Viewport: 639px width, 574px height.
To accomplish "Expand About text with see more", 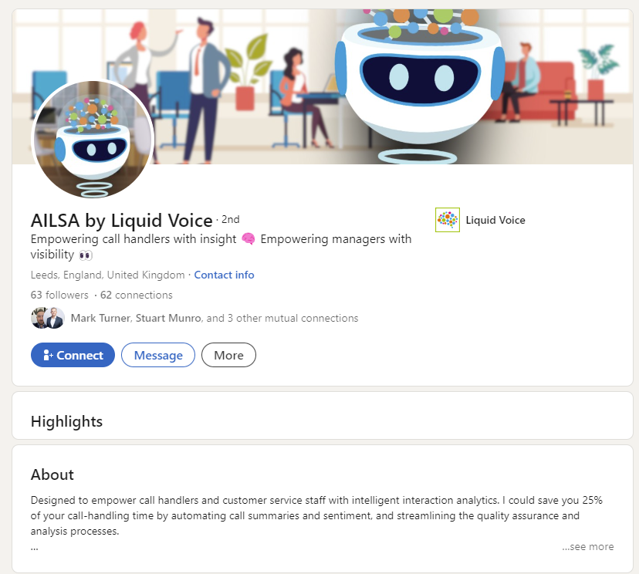I will [587, 546].
